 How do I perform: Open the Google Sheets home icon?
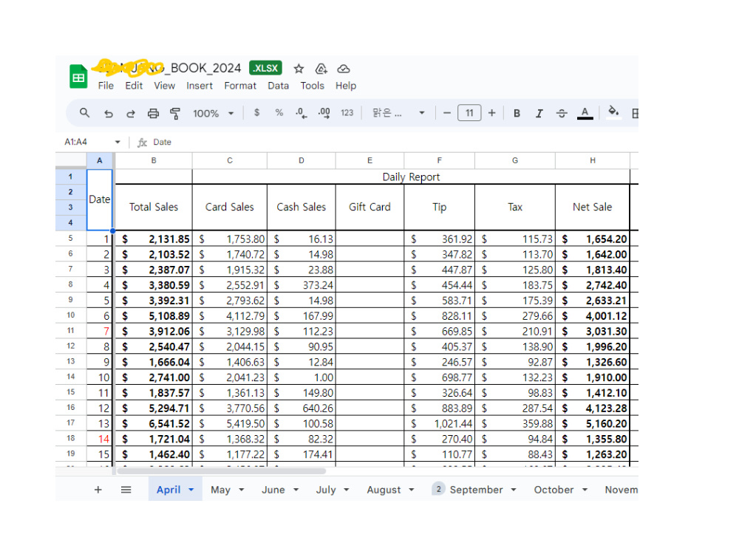click(x=79, y=76)
